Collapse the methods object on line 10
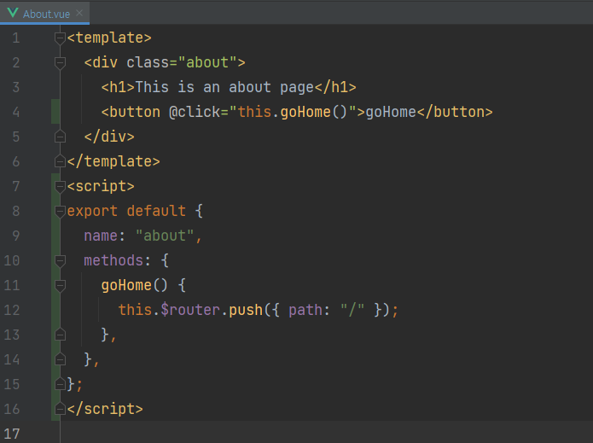 (x=60, y=260)
